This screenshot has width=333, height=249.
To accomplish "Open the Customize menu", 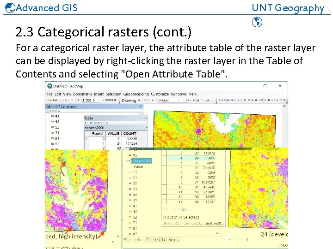I will pos(160,94).
